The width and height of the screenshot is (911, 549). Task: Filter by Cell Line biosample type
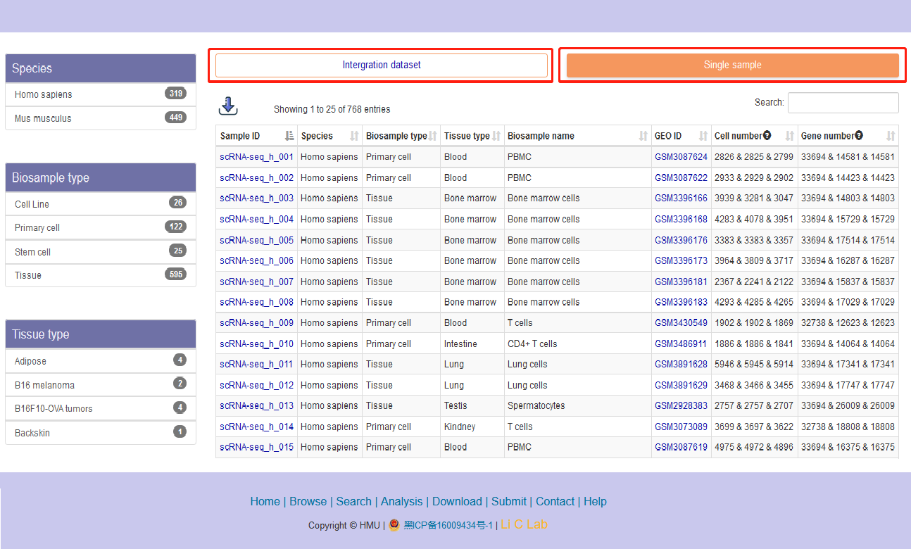tap(101, 204)
